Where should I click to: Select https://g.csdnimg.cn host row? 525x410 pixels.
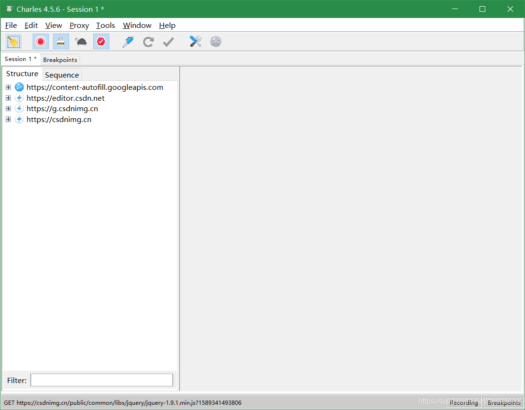[x=62, y=109]
